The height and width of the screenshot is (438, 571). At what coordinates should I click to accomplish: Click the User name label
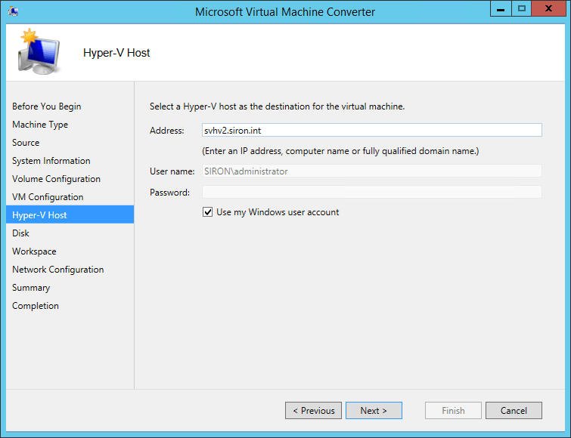[172, 171]
